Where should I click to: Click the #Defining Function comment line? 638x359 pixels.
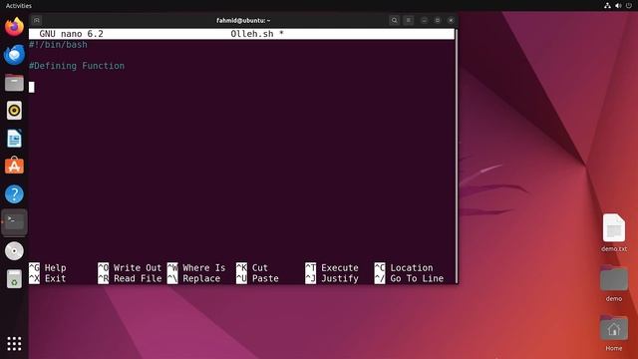click(x=77, y=66)
